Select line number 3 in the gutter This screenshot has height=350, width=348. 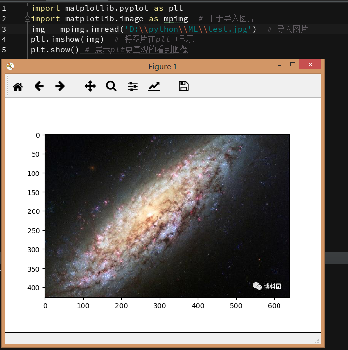point(4,29)
